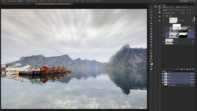Hide the Capa 1 layer eye icon
The height and width of the screenshot is (111, 197).
[x=163, y=35]
